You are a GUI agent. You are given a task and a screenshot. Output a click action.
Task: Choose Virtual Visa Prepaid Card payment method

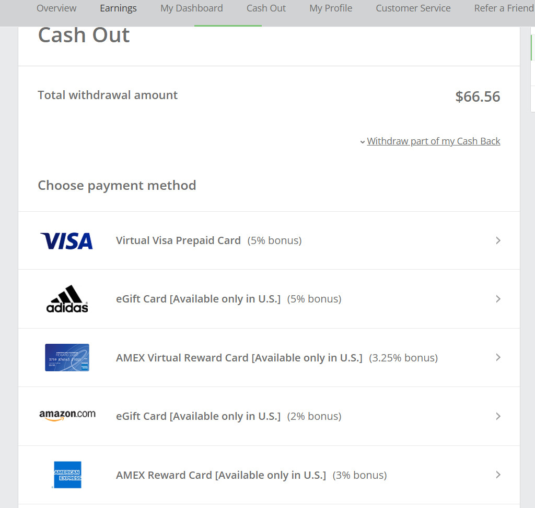pyautogui.click(x=178, y=240)
